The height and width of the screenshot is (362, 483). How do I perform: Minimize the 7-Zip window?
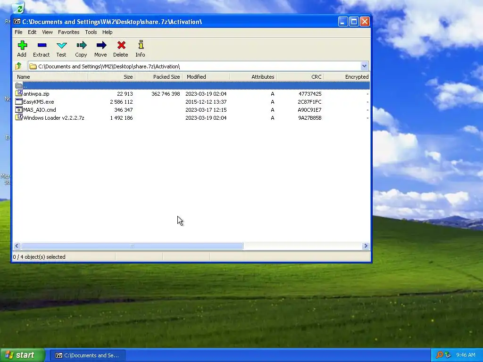343,22
